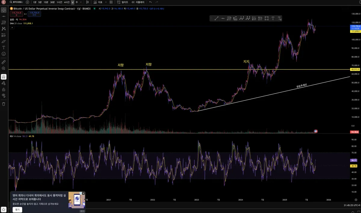Toggle the magnet mode button
The height and width of the screenshot is (213, 361).
tap(4, 77)
